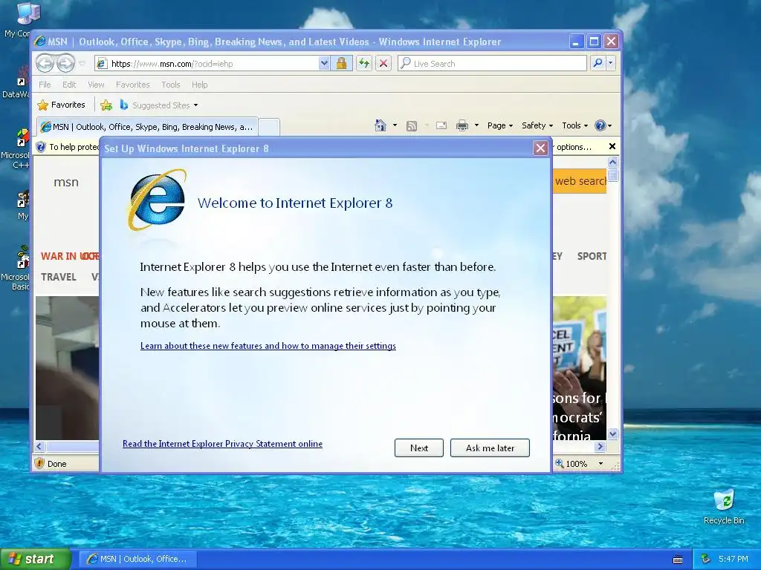The height and width of the screenshot is (570, 761).
Task: Click the RSS Feeds icon
Action: pyautogui.click(x=412, y=126)
